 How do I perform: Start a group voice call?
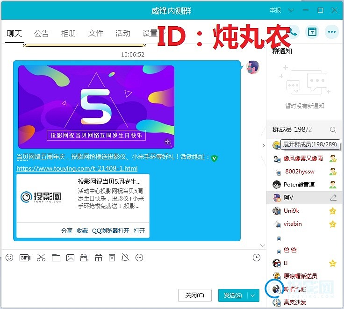tap(294, 32)
